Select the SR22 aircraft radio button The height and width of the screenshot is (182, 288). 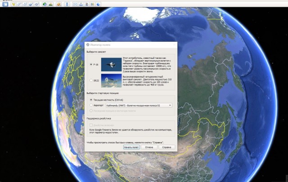pos(91,80)
